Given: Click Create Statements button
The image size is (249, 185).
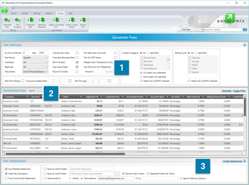Looking at the screenshot, I should coord(232,161).
